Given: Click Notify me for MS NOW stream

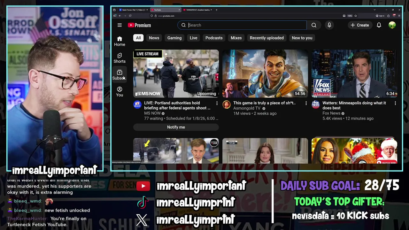Looking at the screenshot, I should tap(176, 127).
